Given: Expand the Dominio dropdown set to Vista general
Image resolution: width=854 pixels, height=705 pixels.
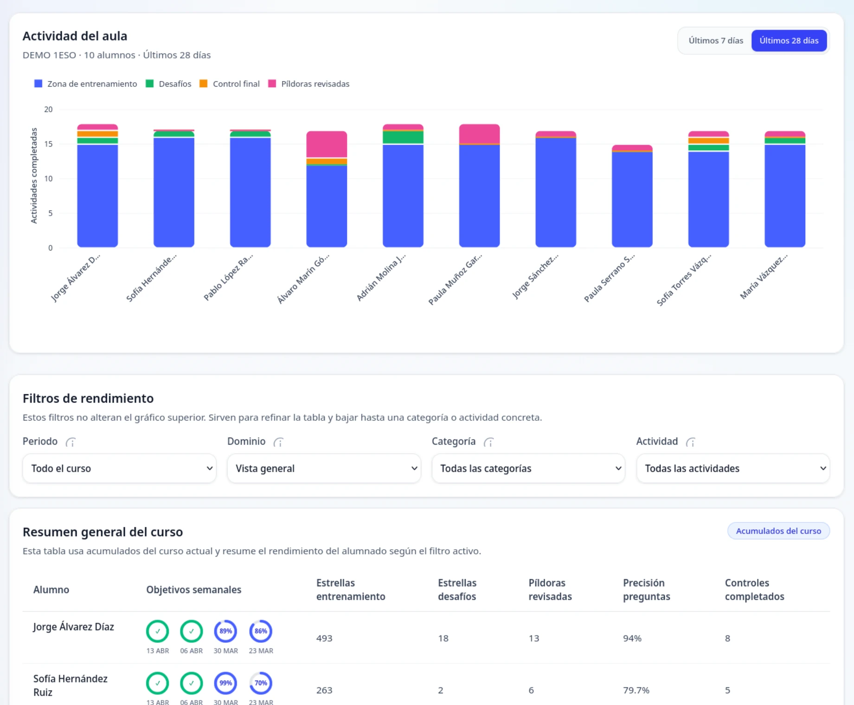Looking at the screenshot, I should click(x=324, y=468).
